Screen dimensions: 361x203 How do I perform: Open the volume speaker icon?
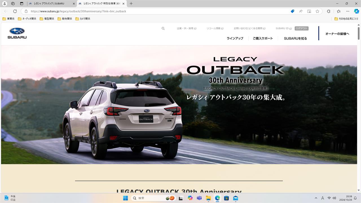[334, 198]
